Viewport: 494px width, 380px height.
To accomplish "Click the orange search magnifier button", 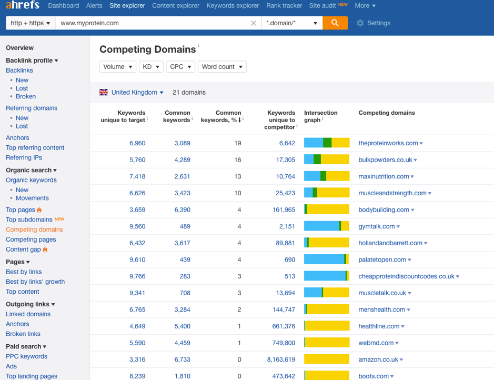I will coord(335,23).
